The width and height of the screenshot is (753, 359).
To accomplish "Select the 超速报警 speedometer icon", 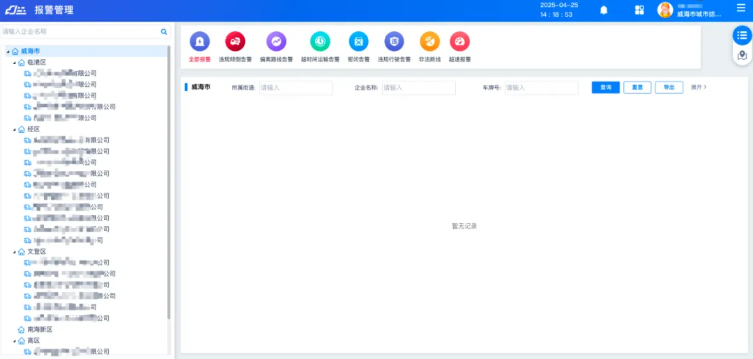I will pos(459,42).
